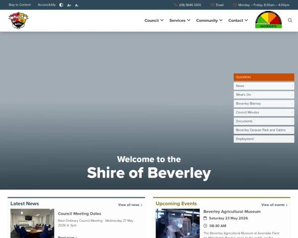Viewport: 298px width, 238px height.
Task: Click the arrow on the Employment quicklink
Action: (x=293, y=139)
